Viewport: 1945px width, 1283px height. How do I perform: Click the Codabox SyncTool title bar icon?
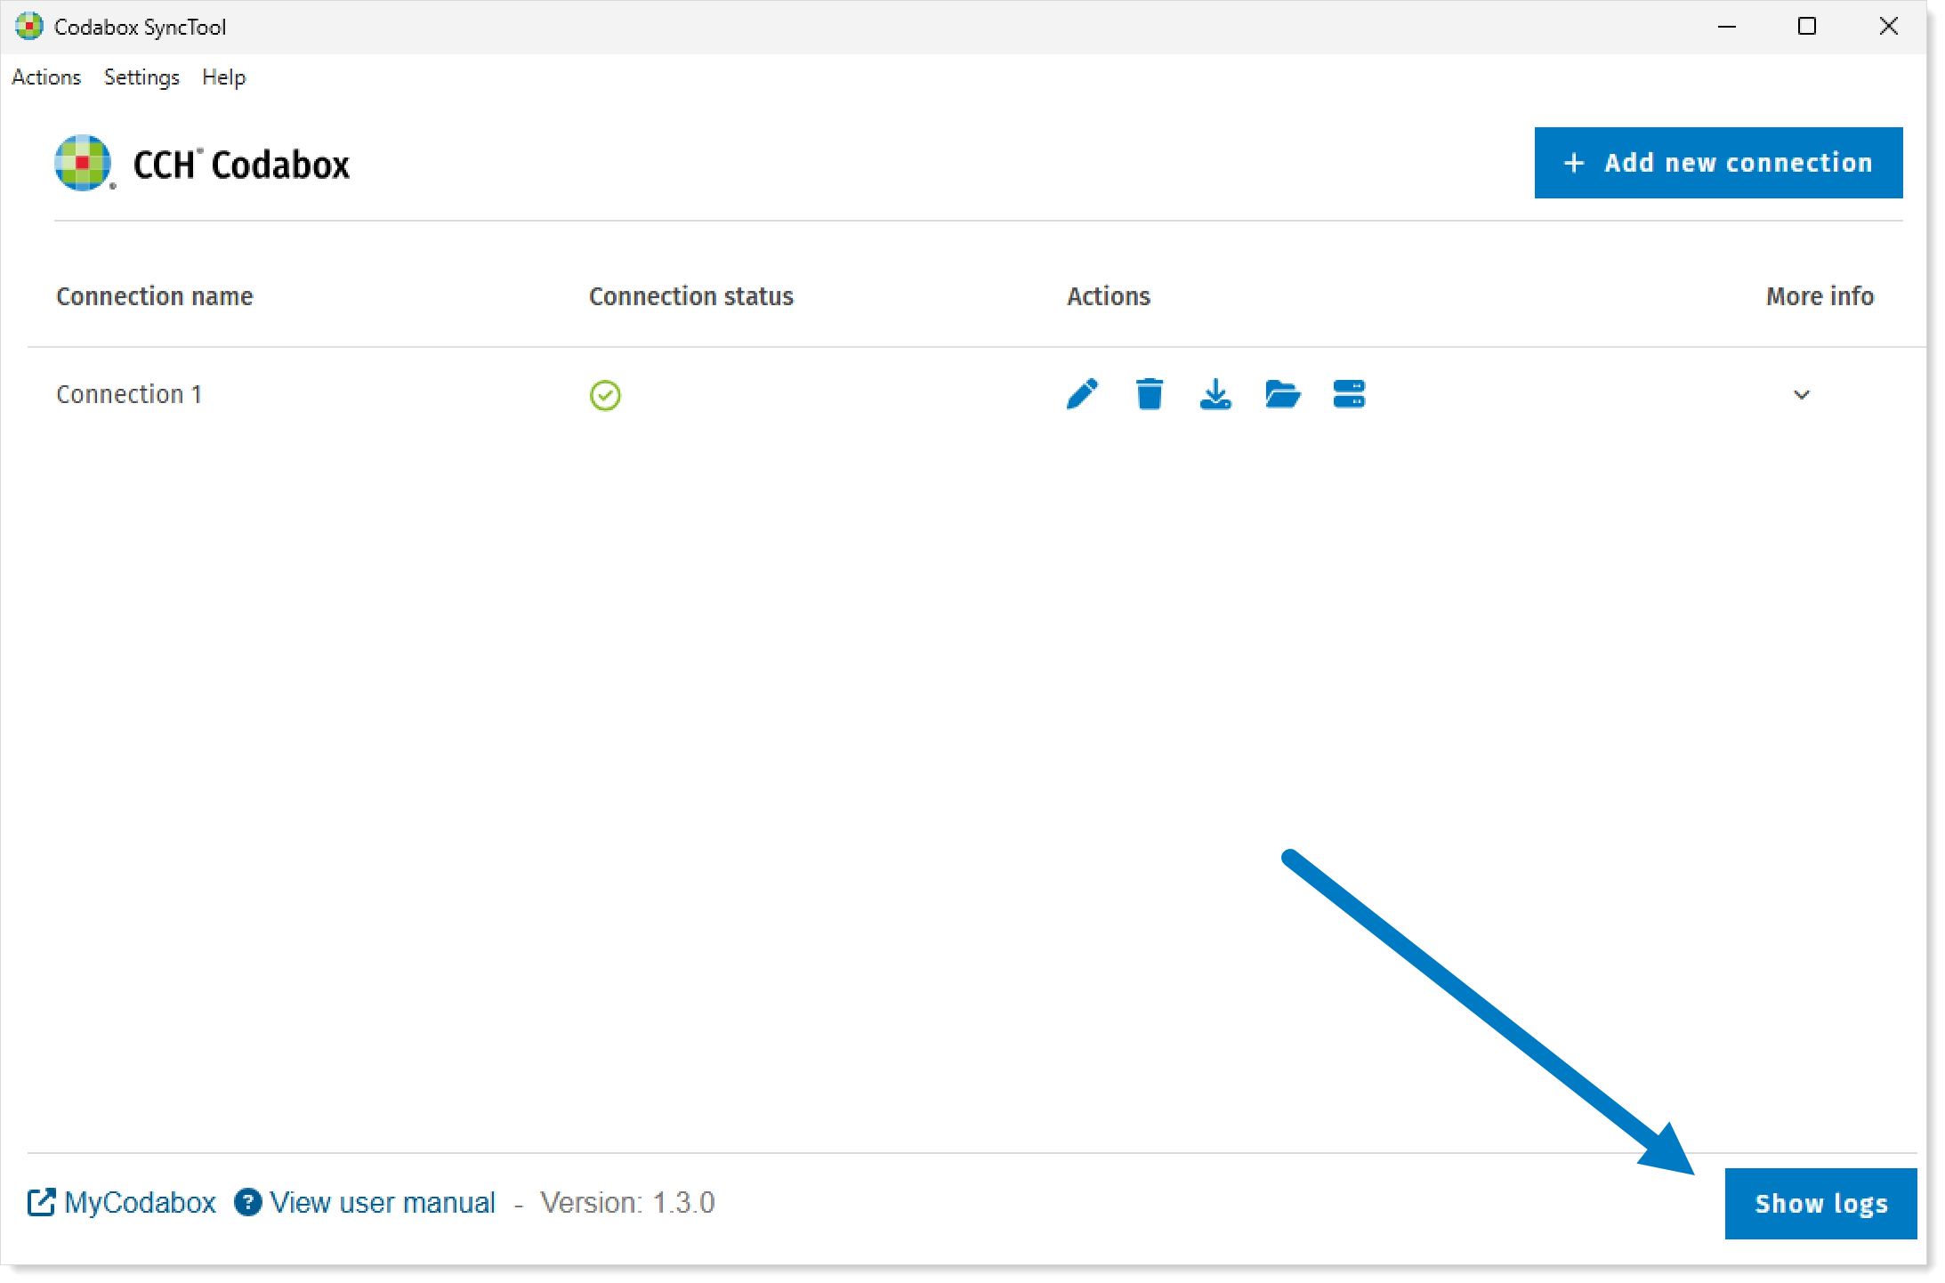pos(28,27)
